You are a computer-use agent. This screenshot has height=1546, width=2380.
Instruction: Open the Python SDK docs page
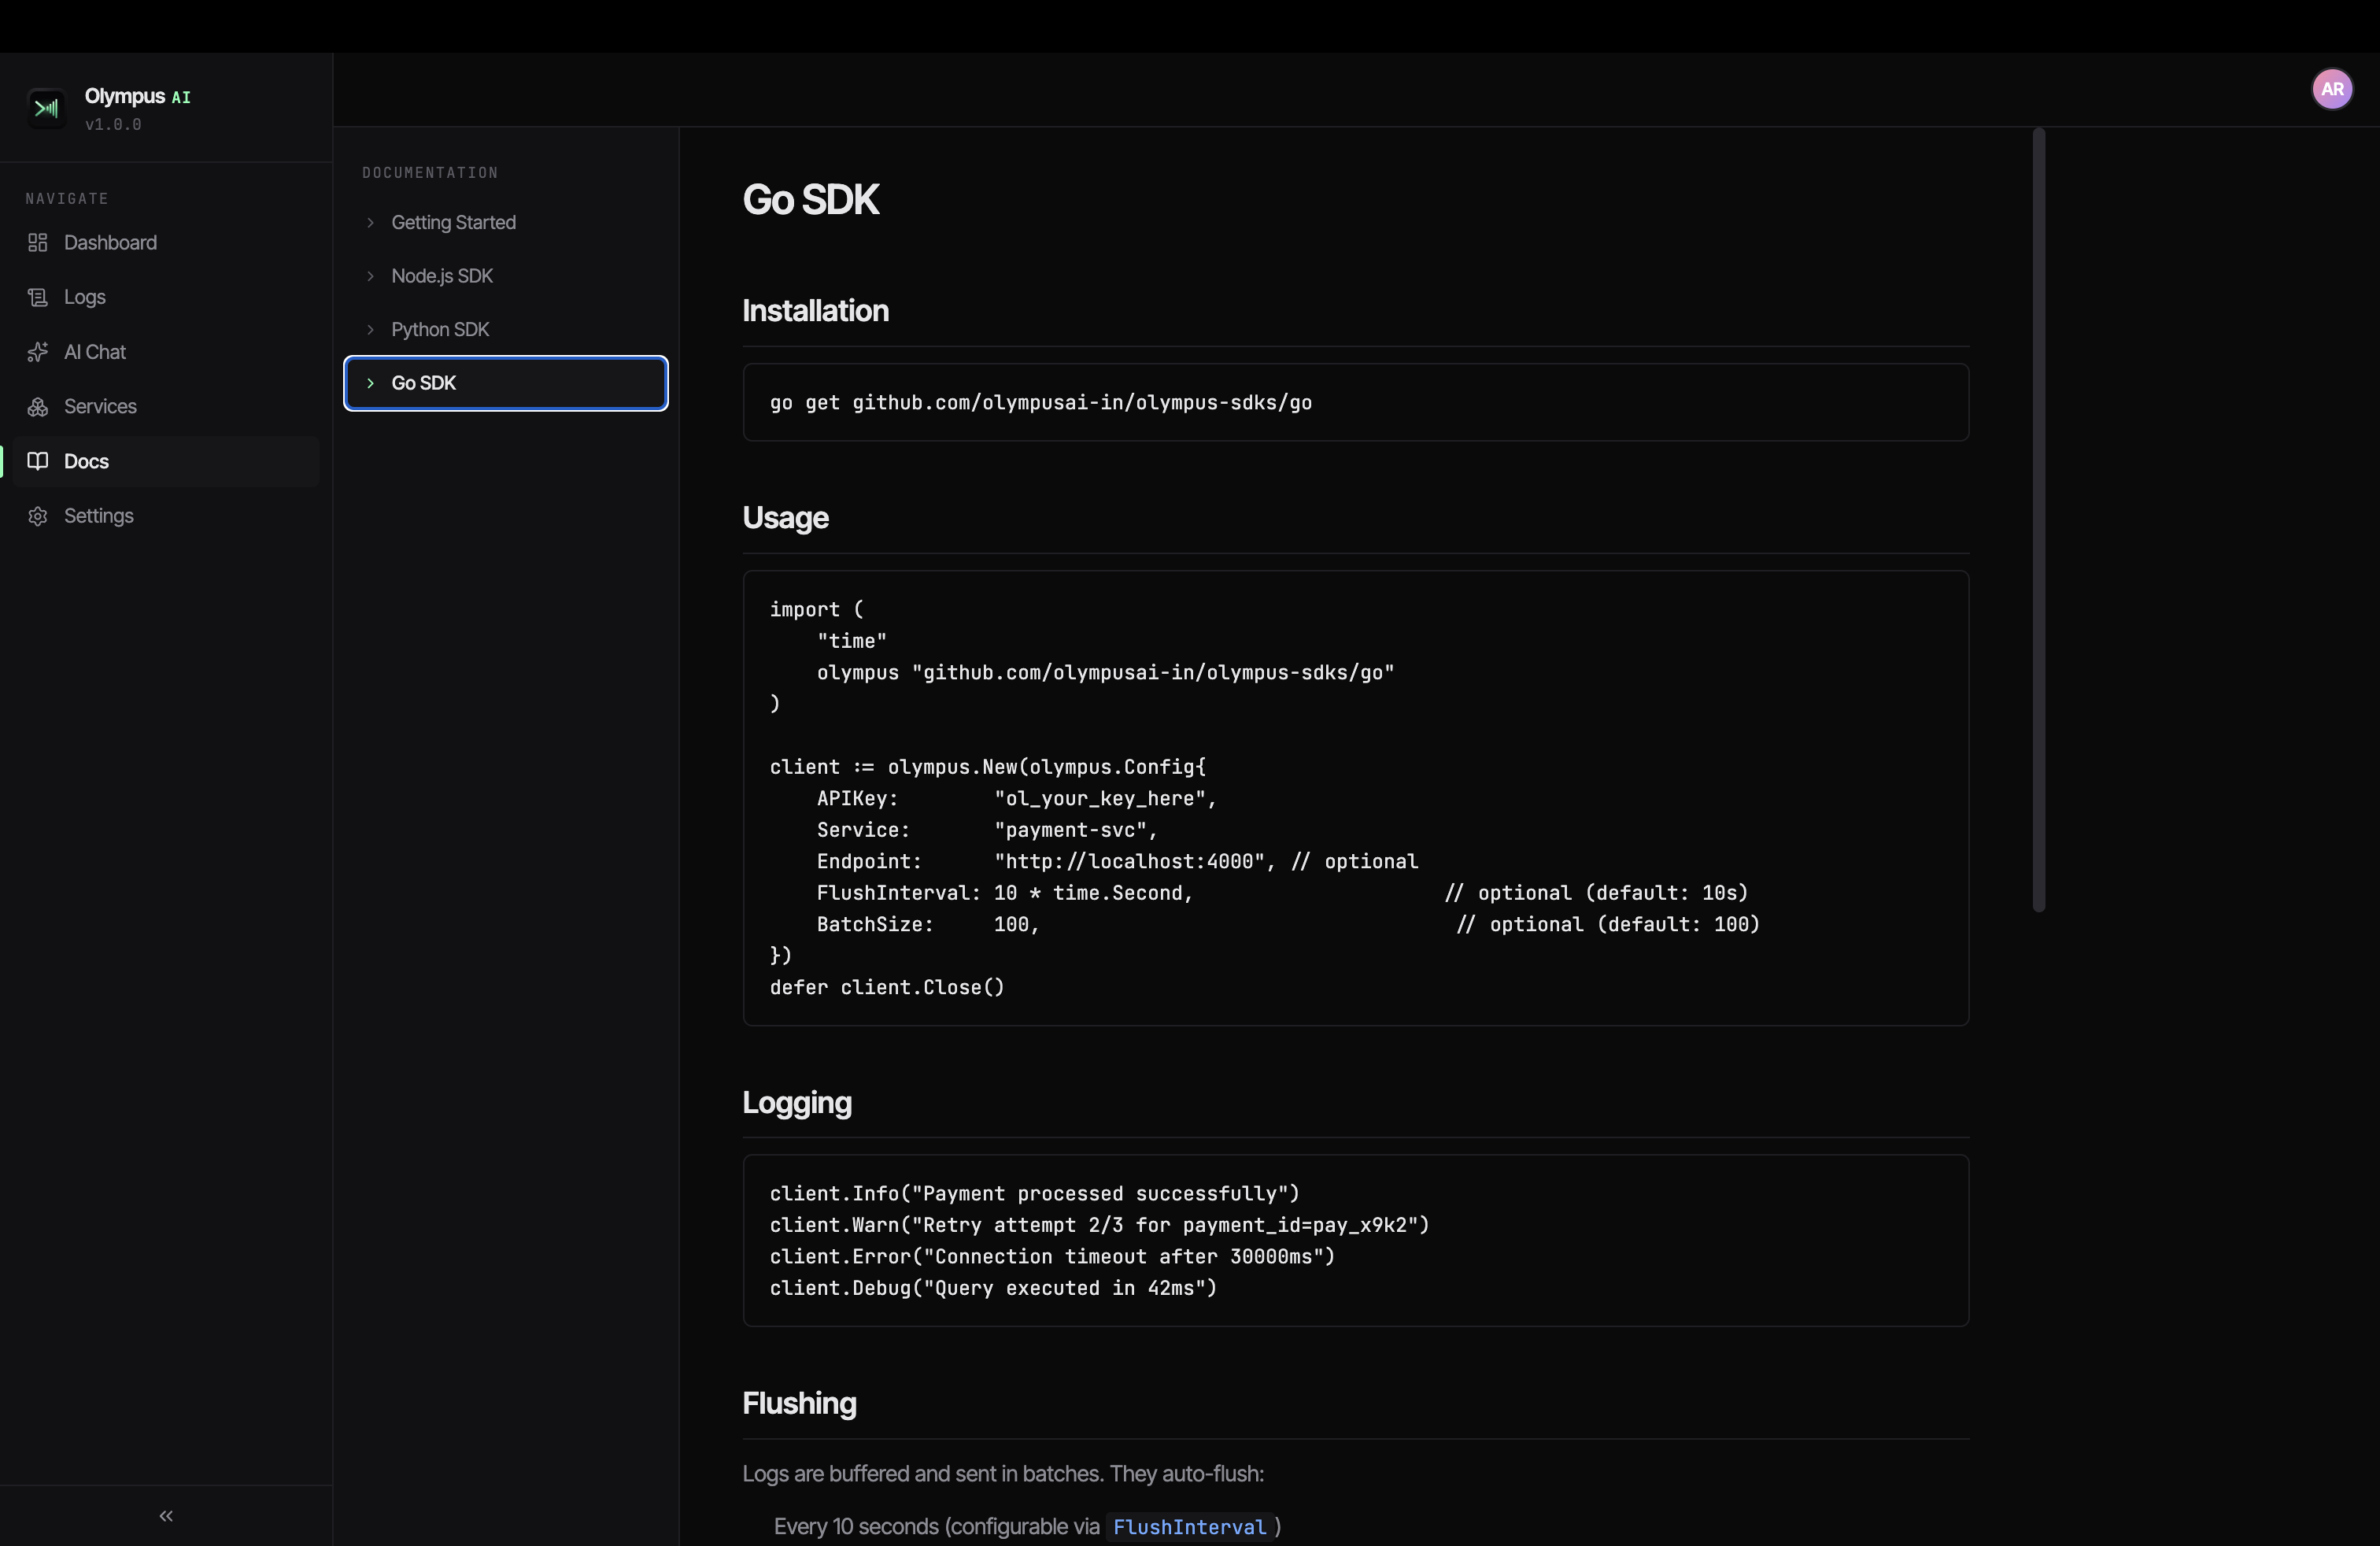coord(440,330)
